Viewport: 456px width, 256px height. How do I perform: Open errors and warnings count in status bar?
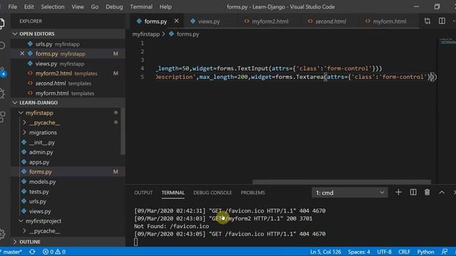pos(54,252)
